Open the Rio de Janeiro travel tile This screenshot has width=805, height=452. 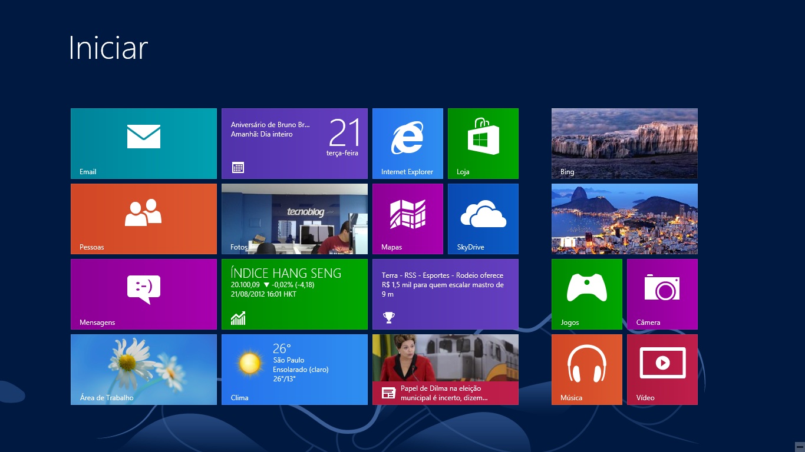pyautogui.click(x=624, y=218)
